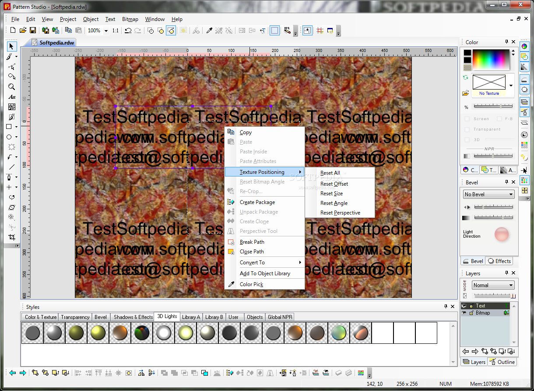Click the color spectrum picker

point(491,60)
